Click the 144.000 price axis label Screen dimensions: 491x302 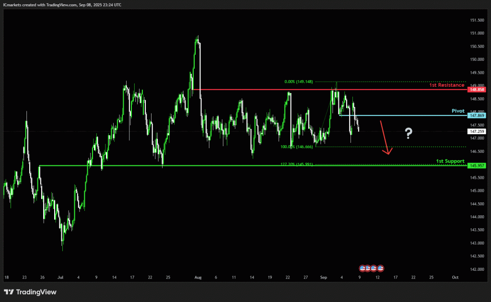click(477, 217)
